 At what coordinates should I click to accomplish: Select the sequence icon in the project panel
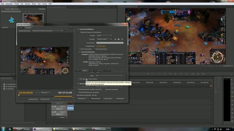click(11, 20)
